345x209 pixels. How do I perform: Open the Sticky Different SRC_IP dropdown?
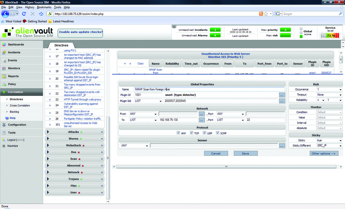329,146
